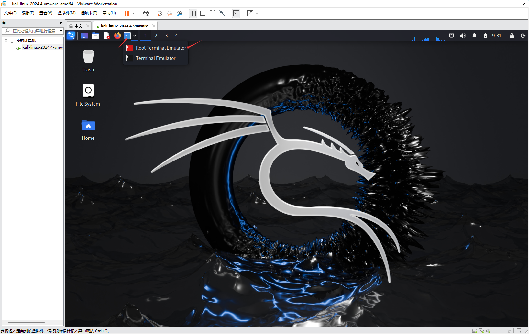
Task: Lock the screen with the padlock icon
Action: 512,36
